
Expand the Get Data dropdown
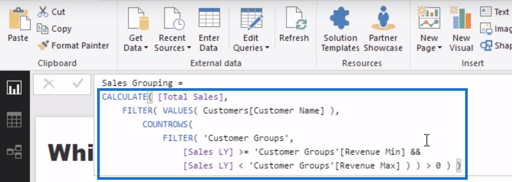click(146, 48)
